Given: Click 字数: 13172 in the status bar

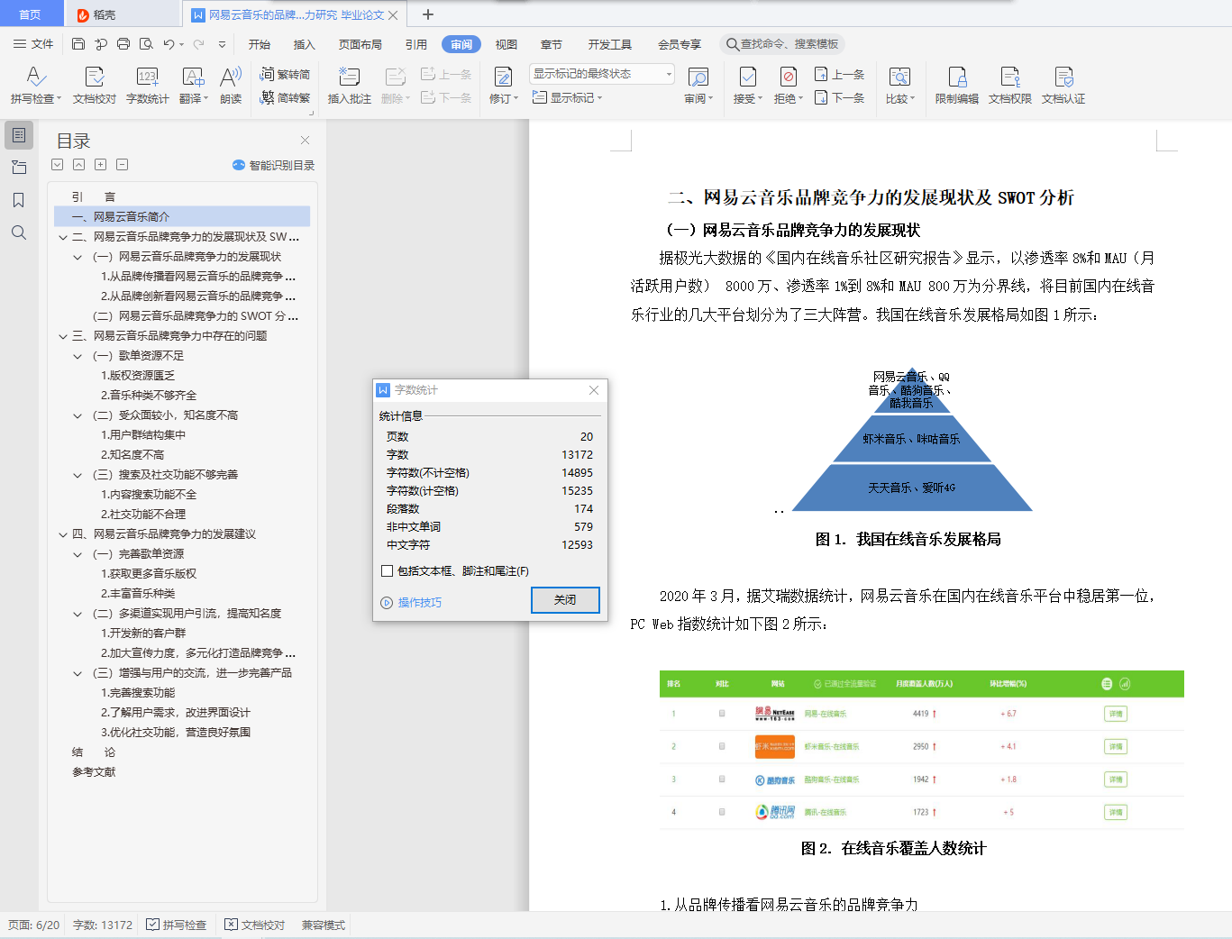Looking at the screenshot, I should point(103,925).
